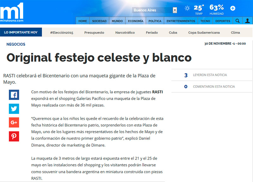Image resolution: width=253 pixels, height=182 pixels.
Task: Share article on Google Plus
Action: pos(14,122)
